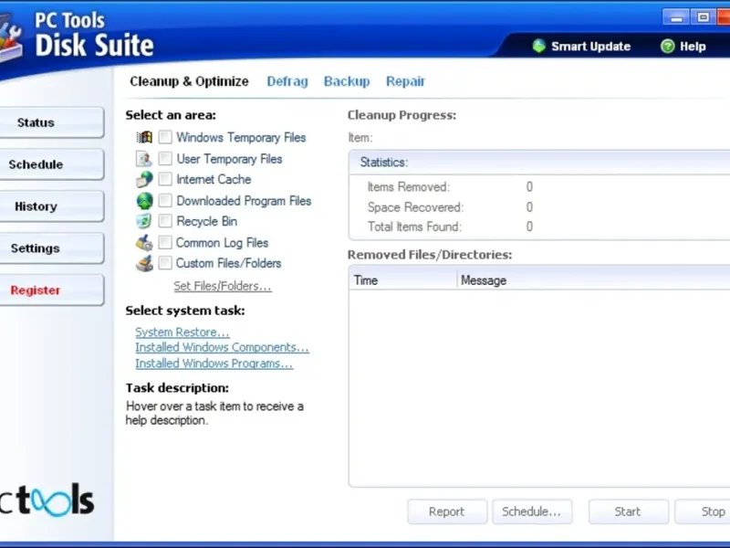
Task: Go to the Schedule section
Action: (51, 164)
